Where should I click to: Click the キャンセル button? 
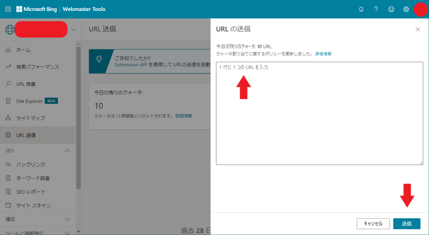[373, 224]
